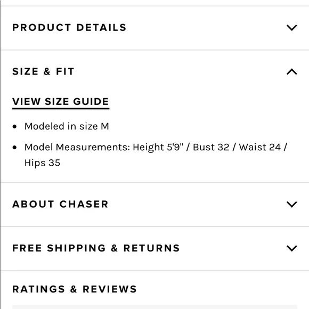309x309 pixels.
Task: Click the 'Bust 32' measurement value
Action: (x=211, y=147)
